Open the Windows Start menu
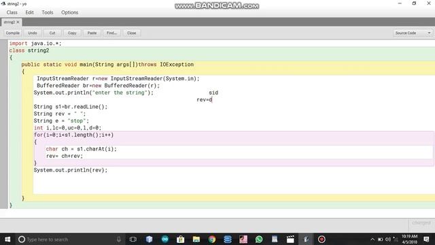 tap(7, 239)
